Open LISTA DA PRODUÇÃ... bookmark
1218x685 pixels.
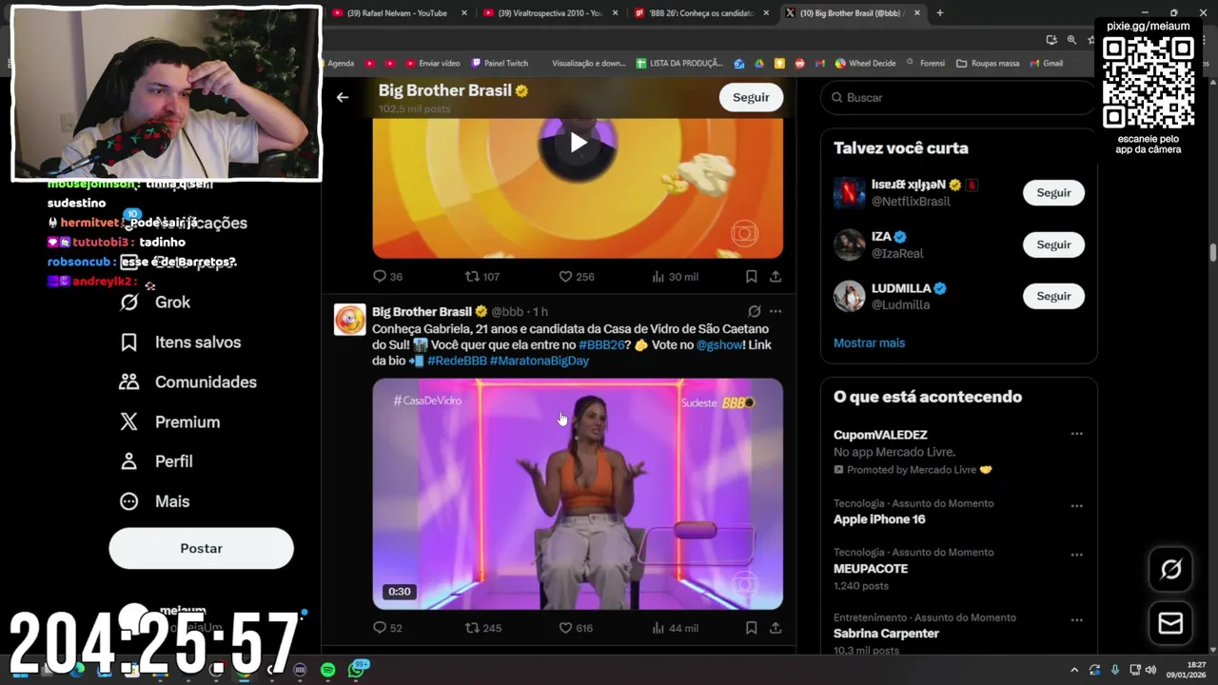pos(679,64)
